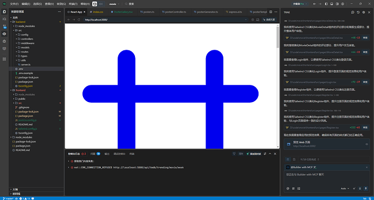Open TRAE panel settings gear
The width and height of the screenshot is (374, 200).
coord(364,12)
